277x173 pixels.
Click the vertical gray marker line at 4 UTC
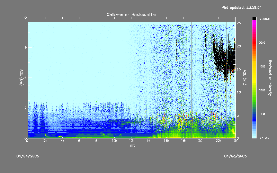[x=62, y=80]
